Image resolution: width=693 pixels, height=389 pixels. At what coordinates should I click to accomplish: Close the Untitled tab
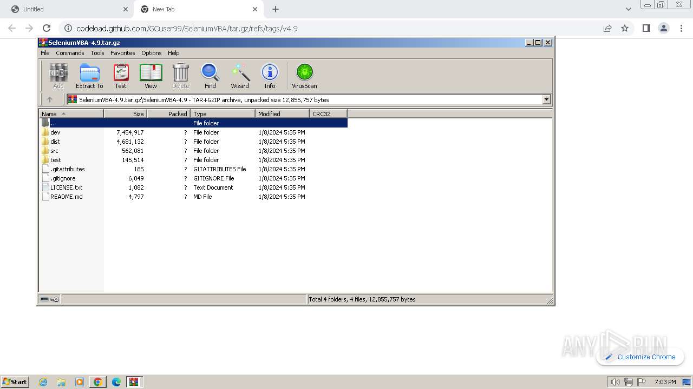pos(126,9)
